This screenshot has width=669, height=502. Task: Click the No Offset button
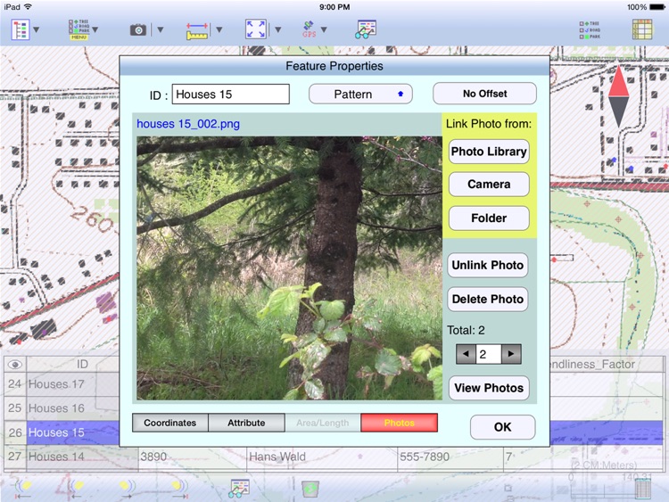(484, 94)
